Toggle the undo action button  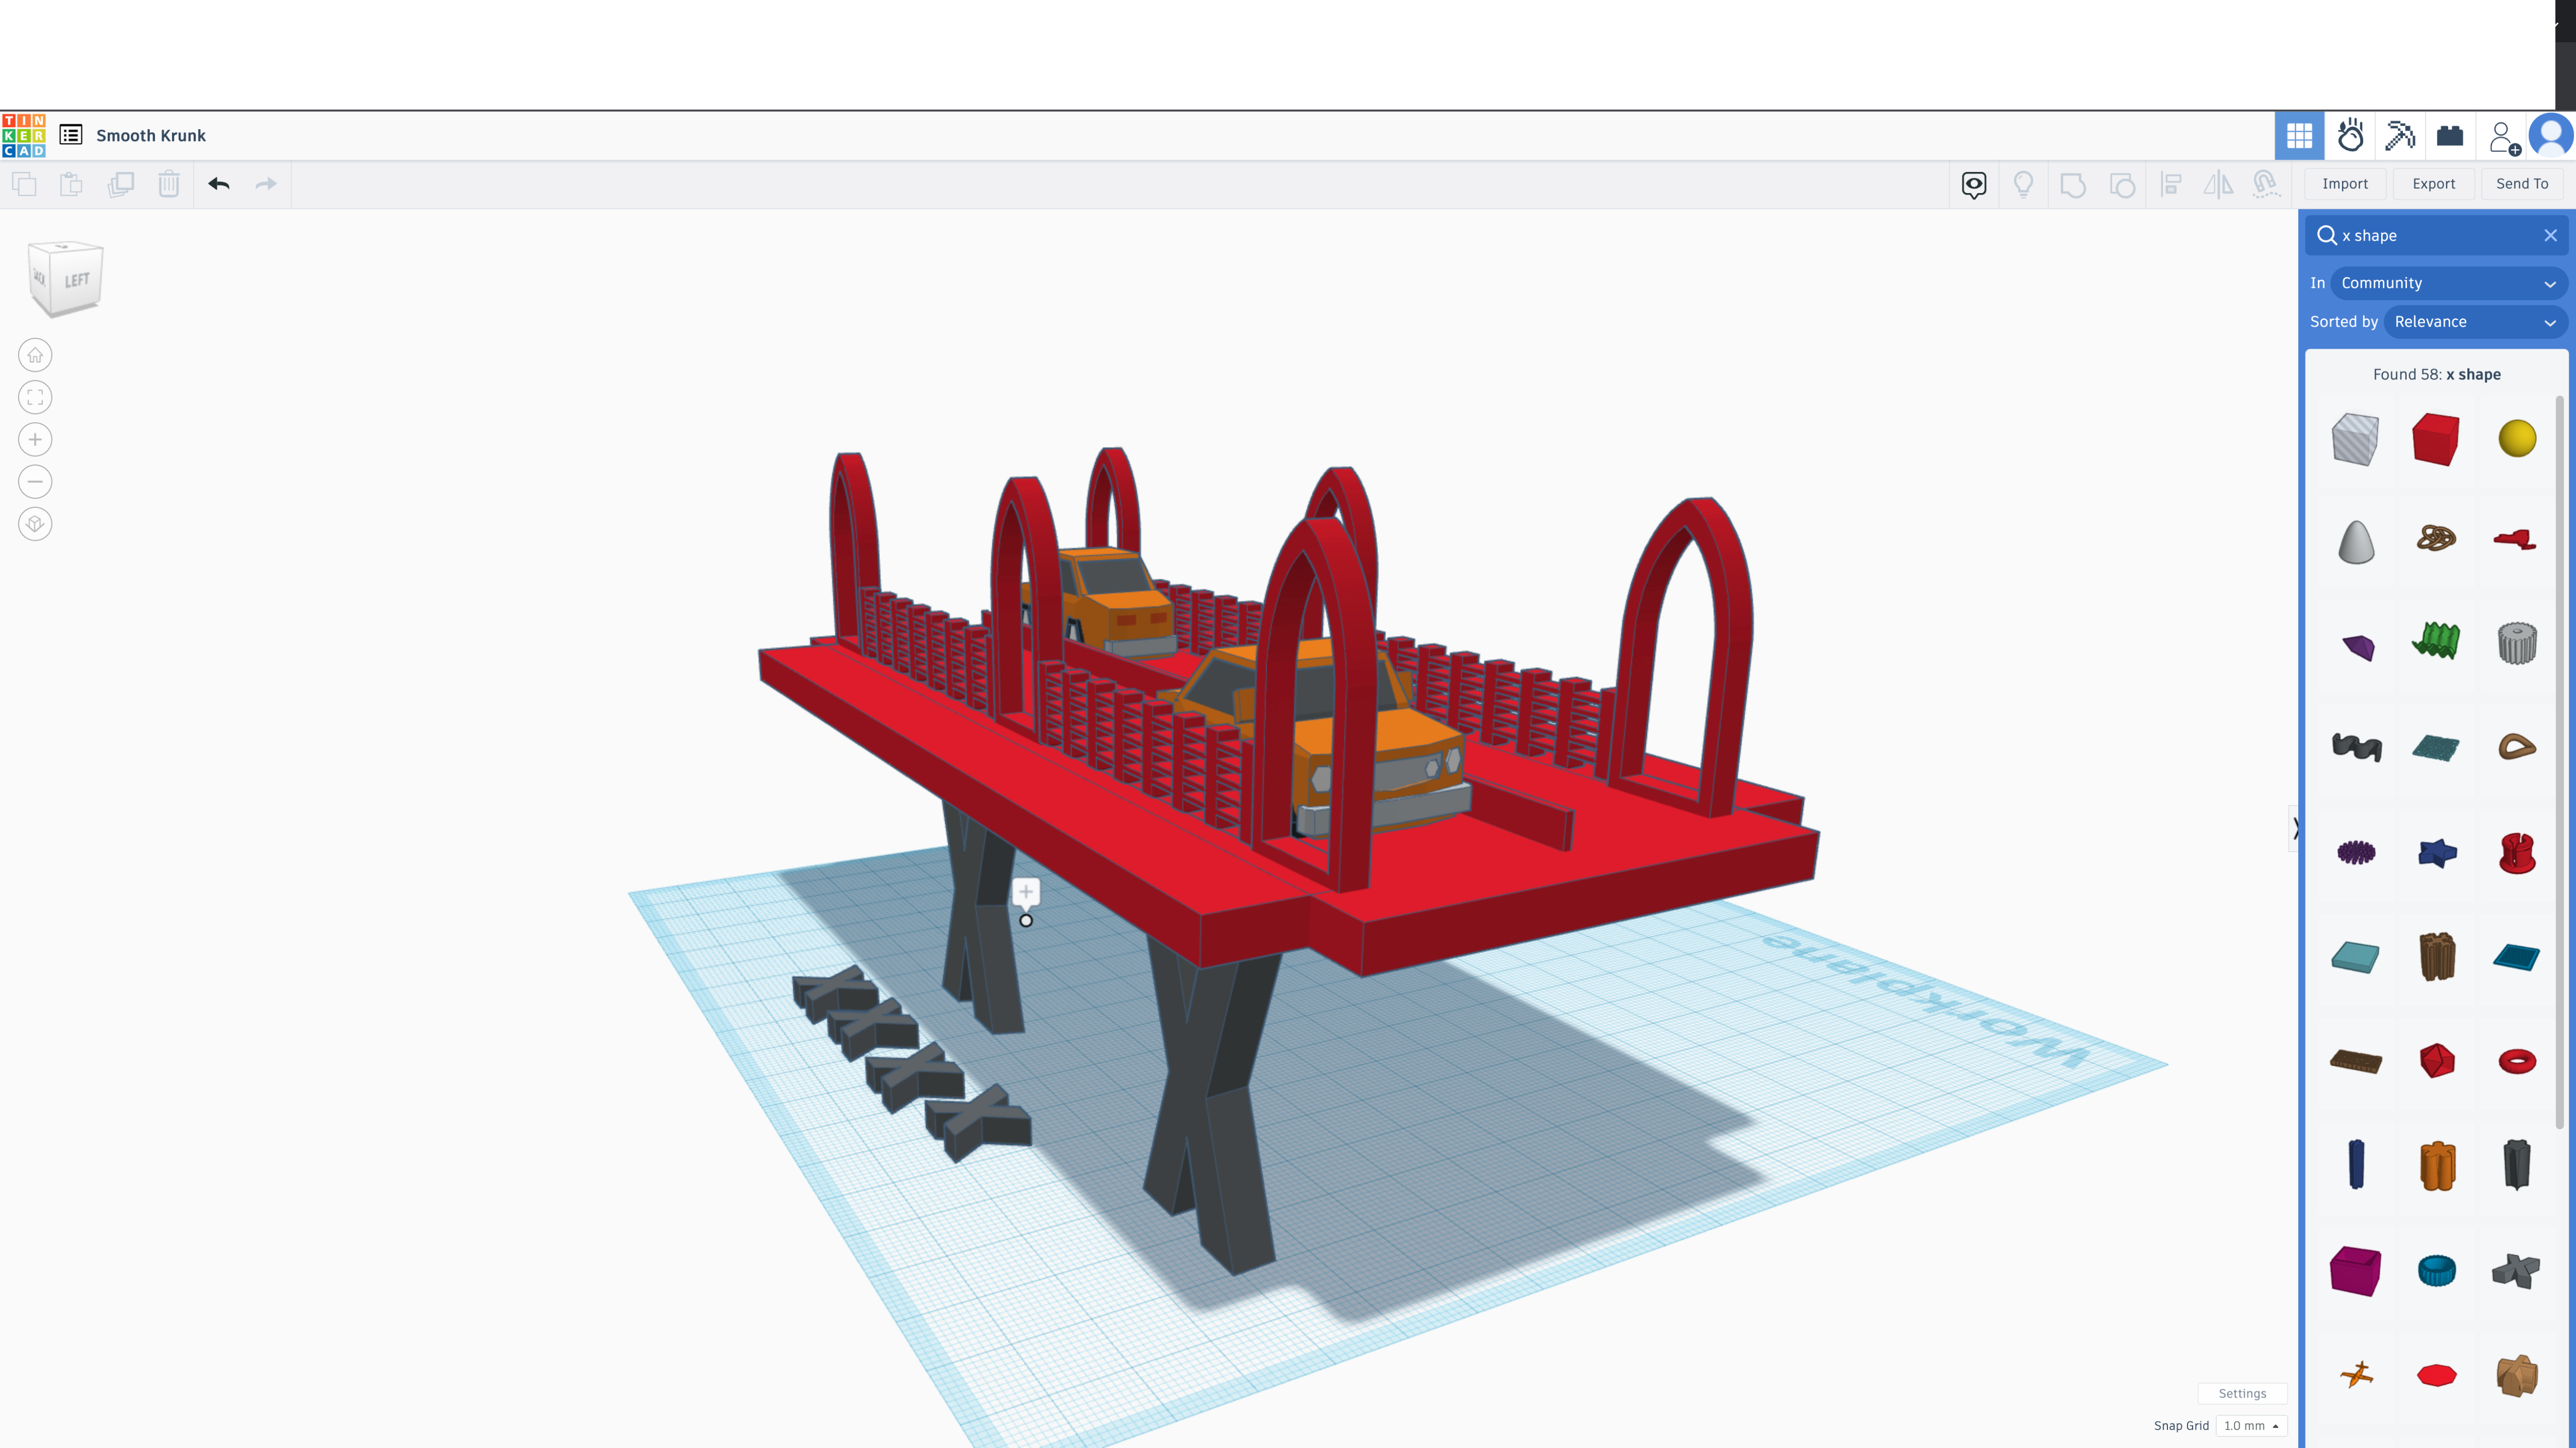click(x=219, y=184)
